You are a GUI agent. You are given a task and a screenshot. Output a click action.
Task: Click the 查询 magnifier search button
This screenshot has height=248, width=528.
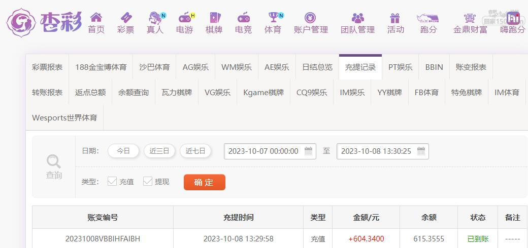[x=54, y=167]
